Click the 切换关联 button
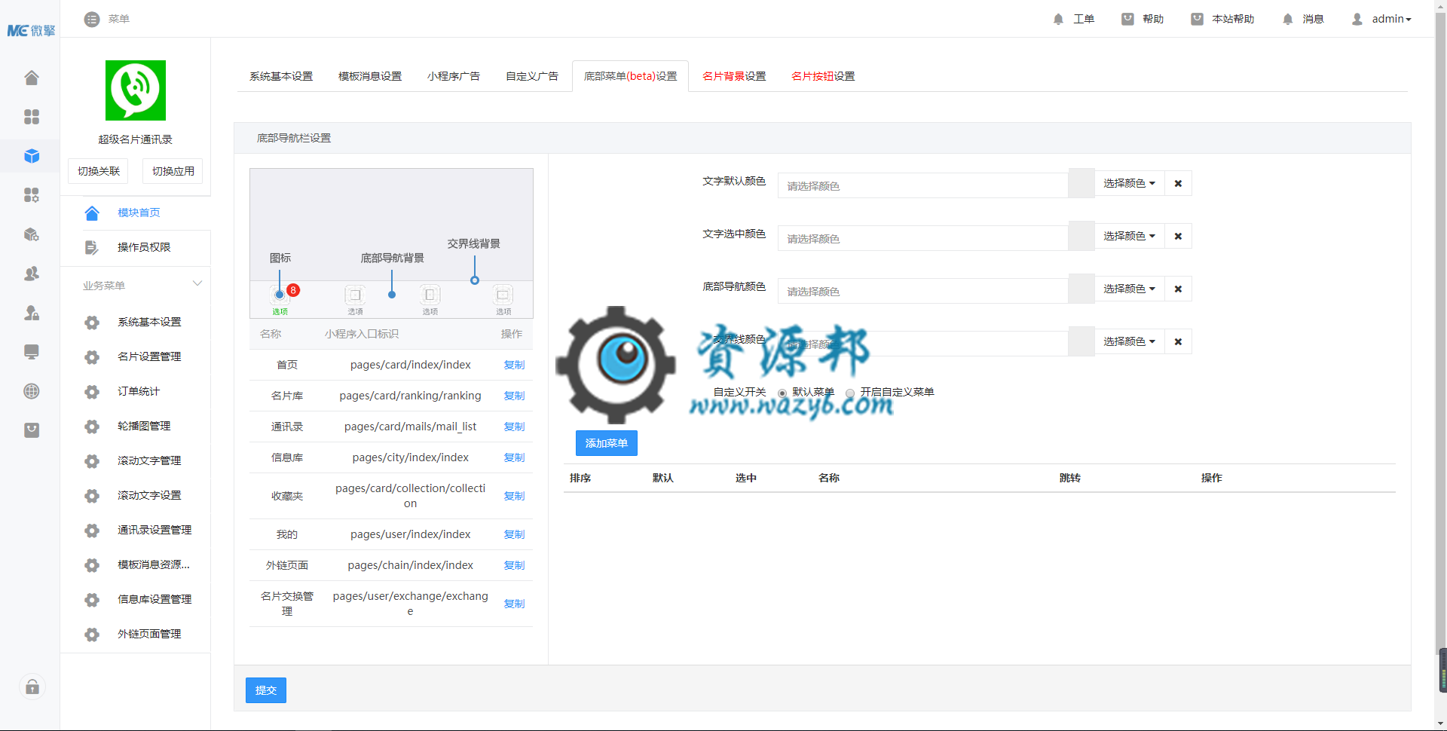 (99, 171)
